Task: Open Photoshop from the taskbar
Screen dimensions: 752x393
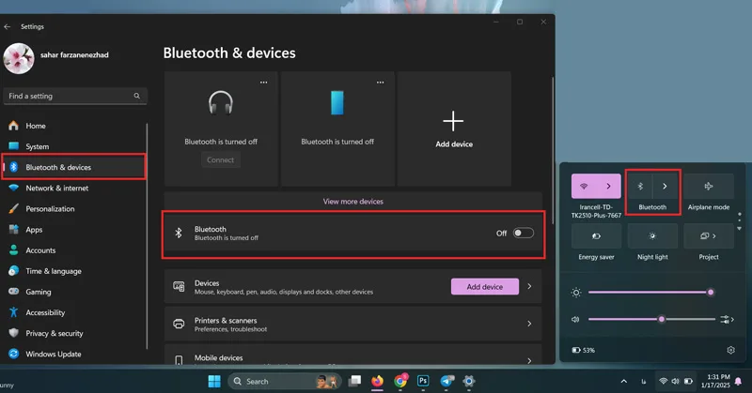Action: coord(422,381)
